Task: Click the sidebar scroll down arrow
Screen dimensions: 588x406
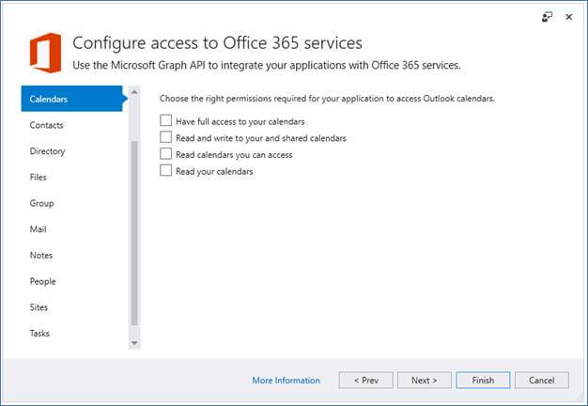Action: coord(134,343)
